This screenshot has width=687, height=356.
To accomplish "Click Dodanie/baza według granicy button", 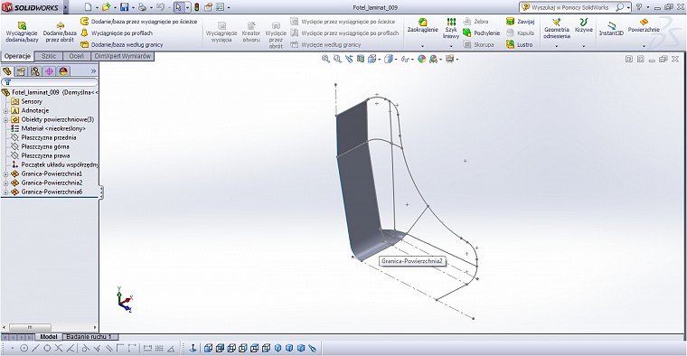I will pos(122,44).
